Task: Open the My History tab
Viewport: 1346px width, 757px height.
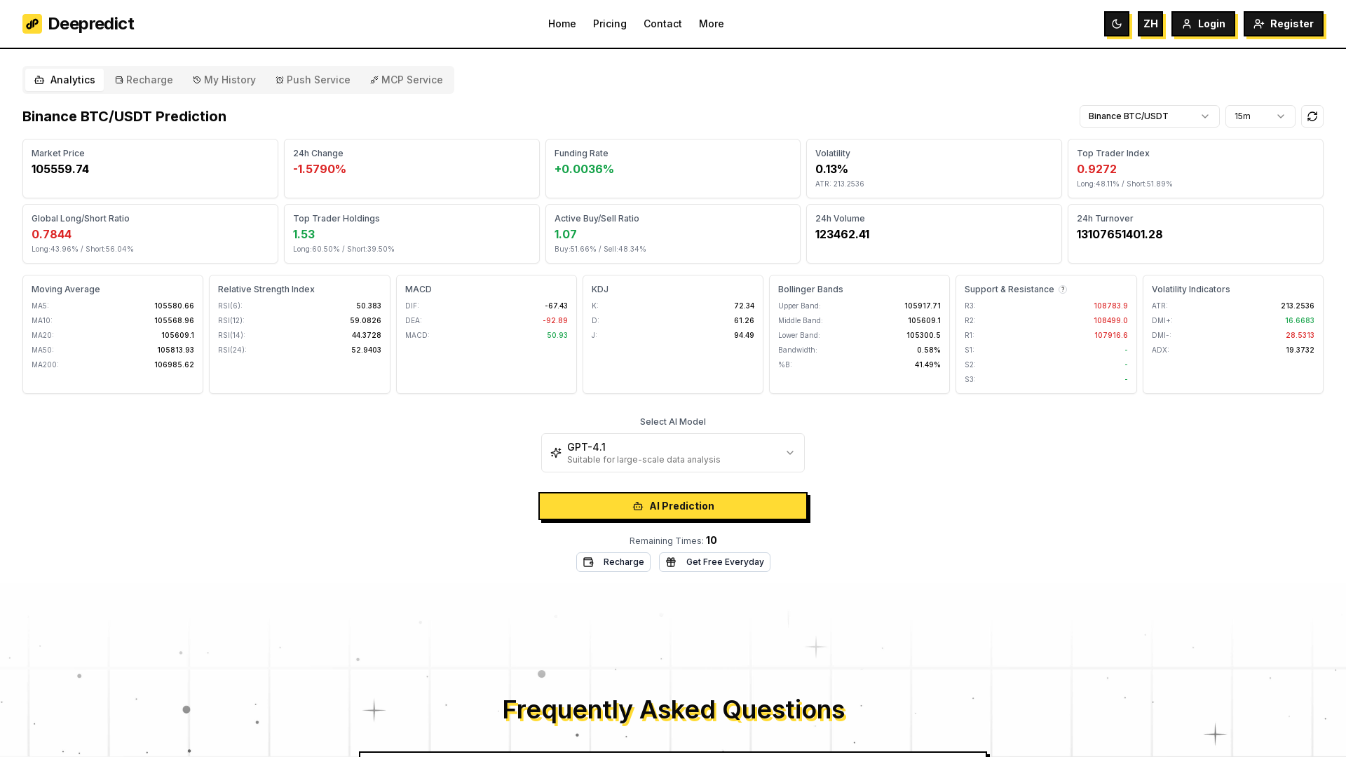Action: (224, 80)
